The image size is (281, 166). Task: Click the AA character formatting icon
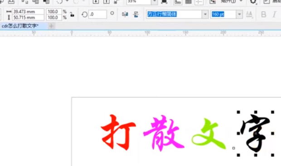(249, 15)
